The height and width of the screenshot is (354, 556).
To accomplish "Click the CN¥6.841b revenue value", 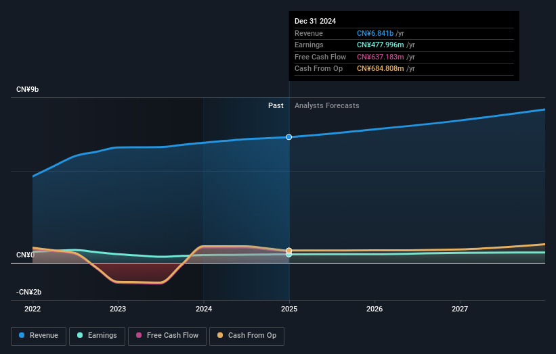I will [375, 33].
